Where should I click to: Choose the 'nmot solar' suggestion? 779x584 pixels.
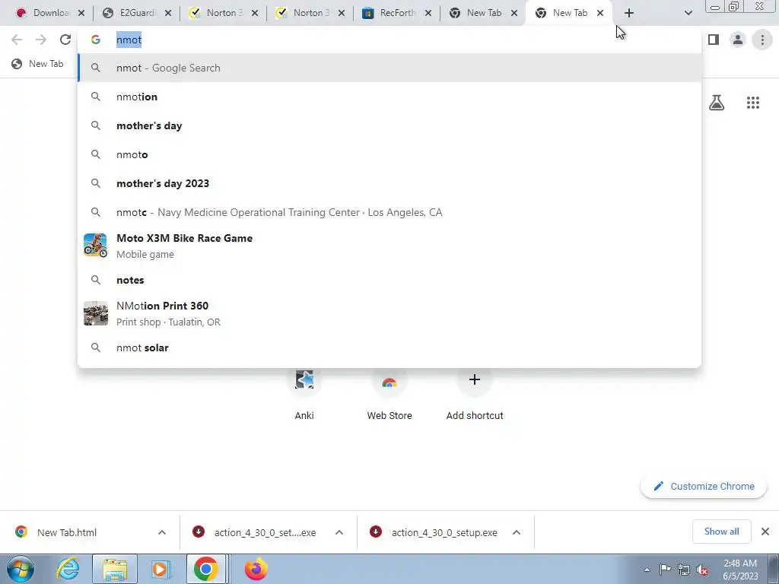coord(389,348)
